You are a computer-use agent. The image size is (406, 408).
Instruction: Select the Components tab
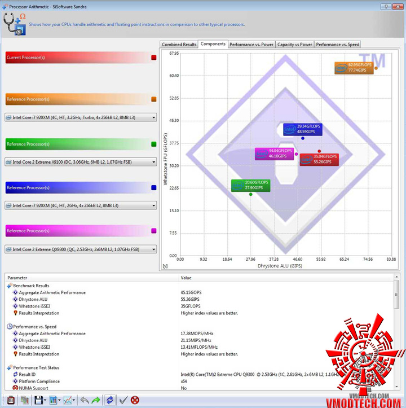[213, 43]
